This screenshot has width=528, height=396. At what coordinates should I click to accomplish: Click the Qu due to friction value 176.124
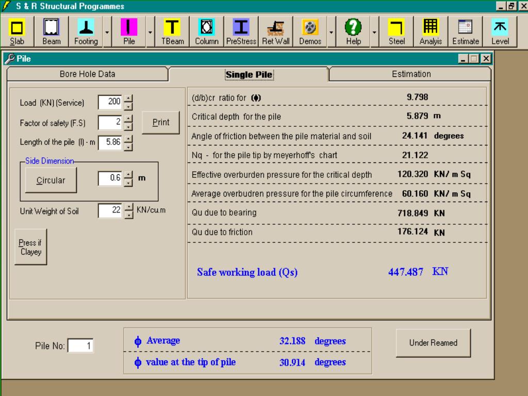coord(412,232)
